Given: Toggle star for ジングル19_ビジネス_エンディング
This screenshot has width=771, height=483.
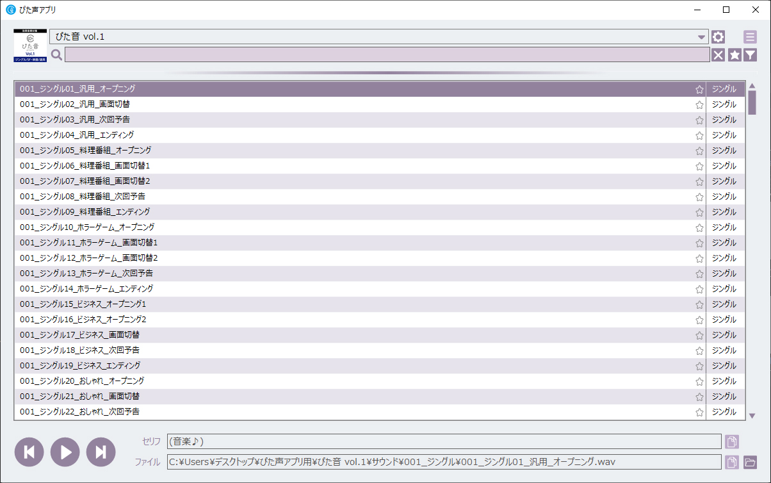Looking at the screenshot, I should (699, 366).
